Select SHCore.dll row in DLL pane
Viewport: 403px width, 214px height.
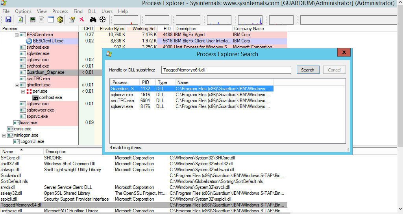pos(143,158)
